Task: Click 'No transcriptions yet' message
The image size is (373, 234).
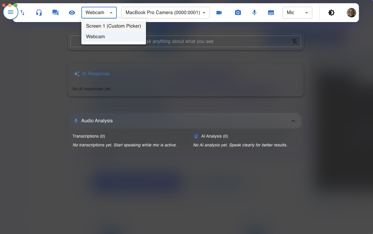Action: (125, 145)
